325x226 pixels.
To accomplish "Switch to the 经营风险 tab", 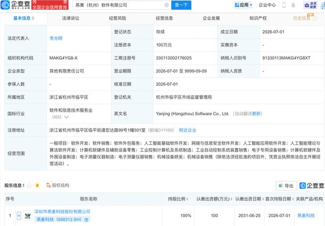I will click(x=117, y=18).
